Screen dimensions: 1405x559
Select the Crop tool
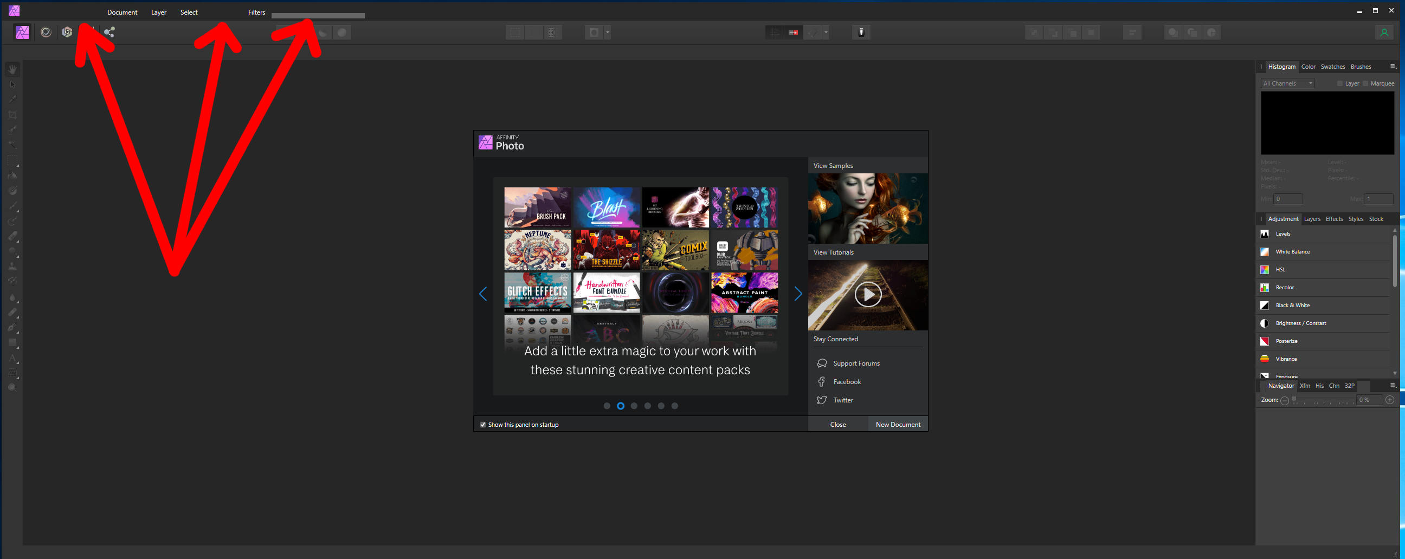pos(12,115)
